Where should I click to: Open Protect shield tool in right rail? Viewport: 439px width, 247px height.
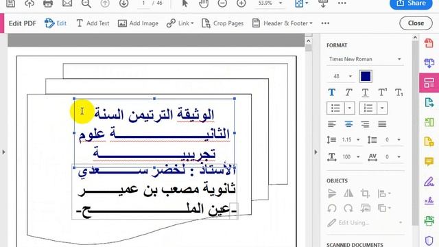(429, 241)
